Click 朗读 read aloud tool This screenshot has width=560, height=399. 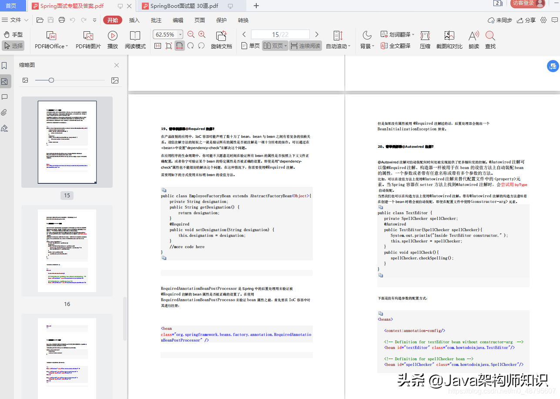point(474,40)
